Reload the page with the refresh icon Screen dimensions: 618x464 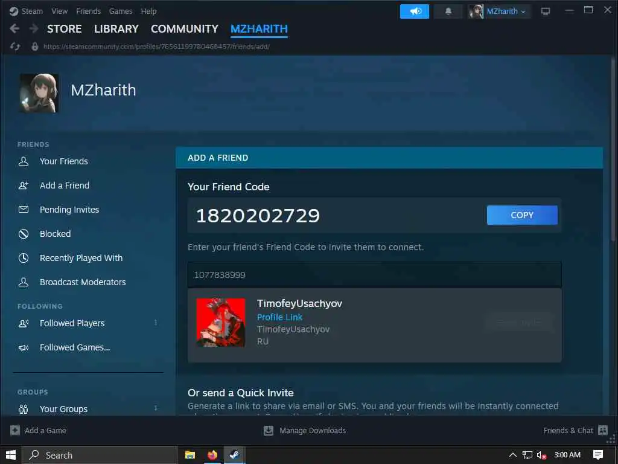pyautogui.click(x=15, y=47)
